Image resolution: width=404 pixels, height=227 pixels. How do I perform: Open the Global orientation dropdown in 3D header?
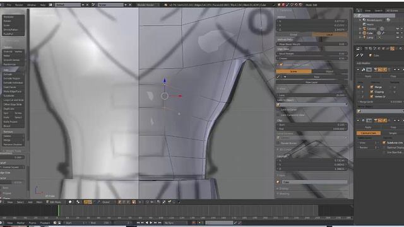click(x=108, y=202)
